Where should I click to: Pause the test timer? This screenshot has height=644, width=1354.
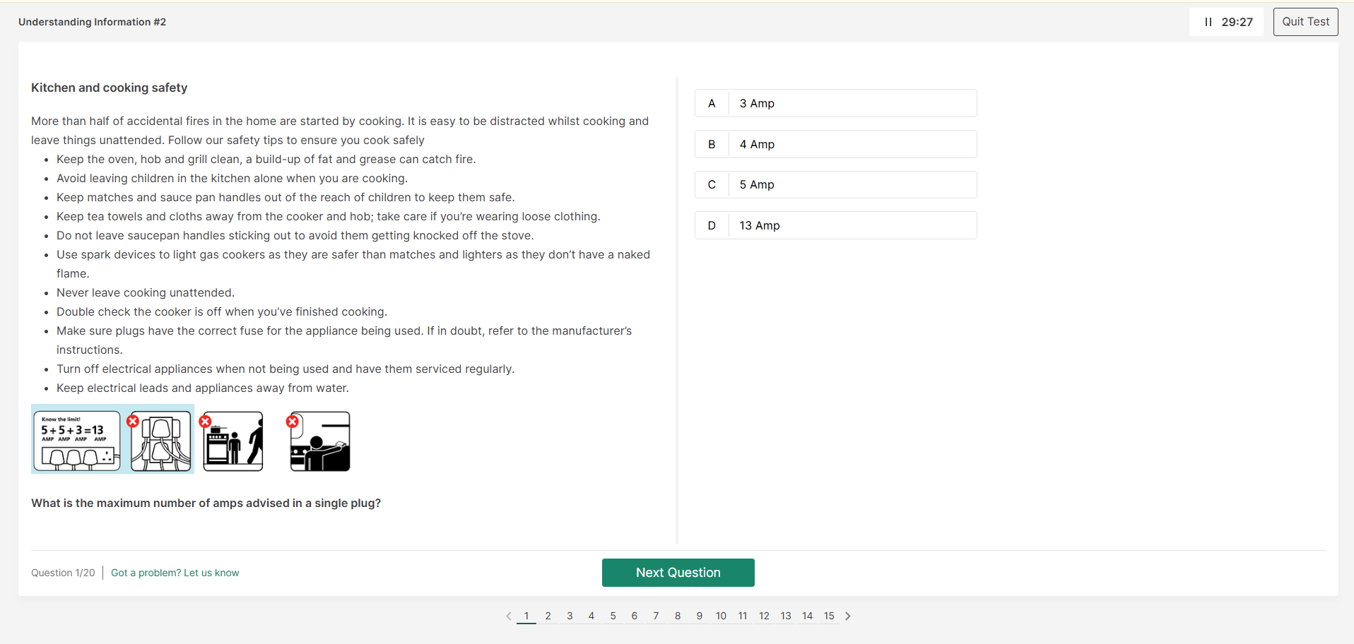1208,22
